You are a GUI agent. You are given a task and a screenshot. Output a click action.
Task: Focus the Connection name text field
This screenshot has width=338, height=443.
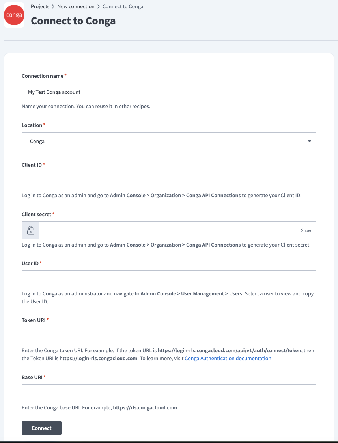[x=169, y=92]
